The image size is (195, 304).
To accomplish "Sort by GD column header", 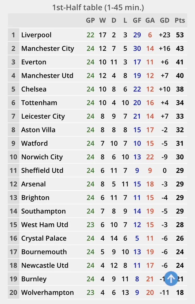I will 165,21.
